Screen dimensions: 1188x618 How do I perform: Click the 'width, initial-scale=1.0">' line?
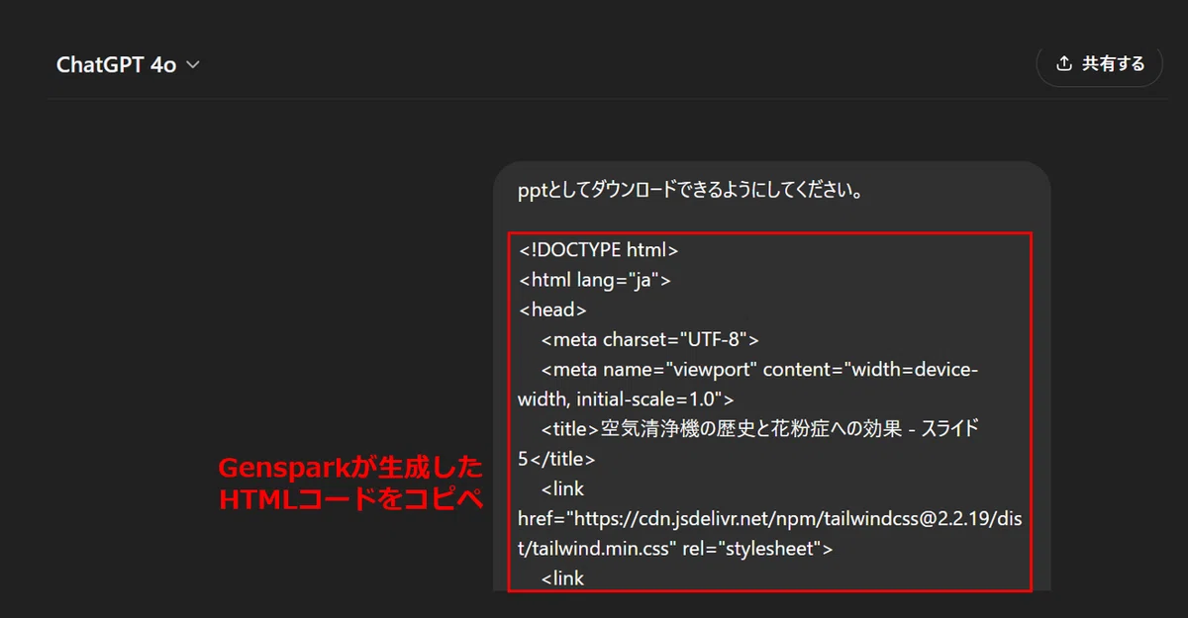626,399
